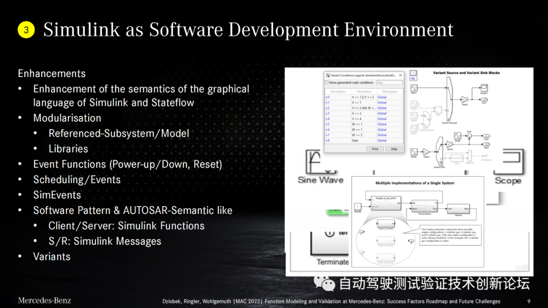Click the Annotation column header
Screen dimensions: 548x308
338,91
